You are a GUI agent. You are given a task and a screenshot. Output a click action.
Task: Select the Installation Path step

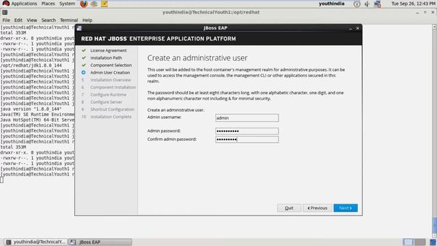[106, 57]
